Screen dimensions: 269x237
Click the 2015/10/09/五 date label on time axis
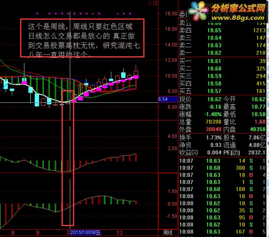point(85,233)
